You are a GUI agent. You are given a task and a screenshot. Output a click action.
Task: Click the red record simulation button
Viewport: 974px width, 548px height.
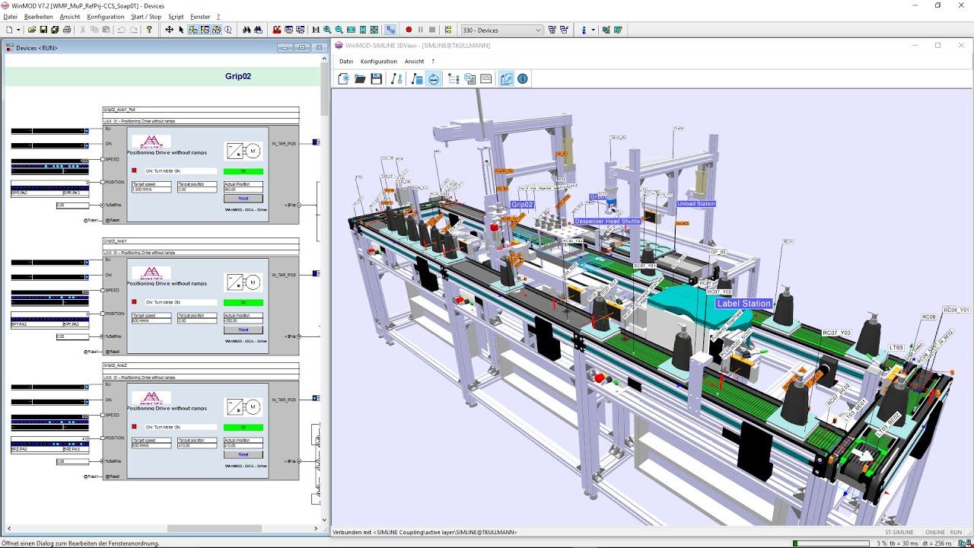click(409, 30)
